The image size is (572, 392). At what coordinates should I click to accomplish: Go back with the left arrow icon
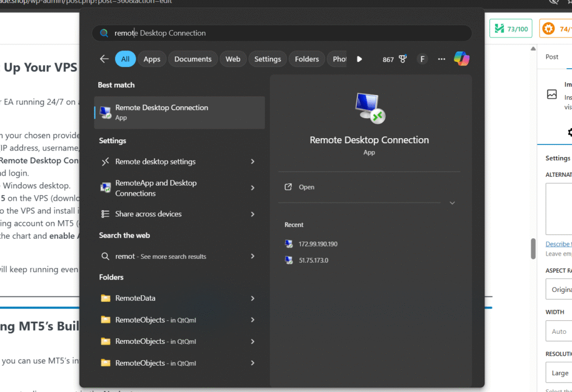(104, 59)
